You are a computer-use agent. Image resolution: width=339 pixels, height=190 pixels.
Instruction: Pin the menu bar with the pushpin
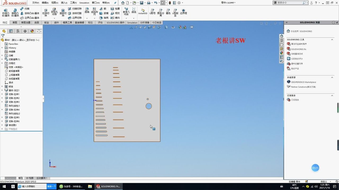click(115, 3)
